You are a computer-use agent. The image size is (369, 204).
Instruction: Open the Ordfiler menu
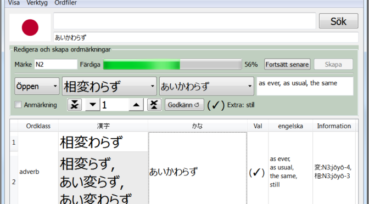click(x=66, y=3)
